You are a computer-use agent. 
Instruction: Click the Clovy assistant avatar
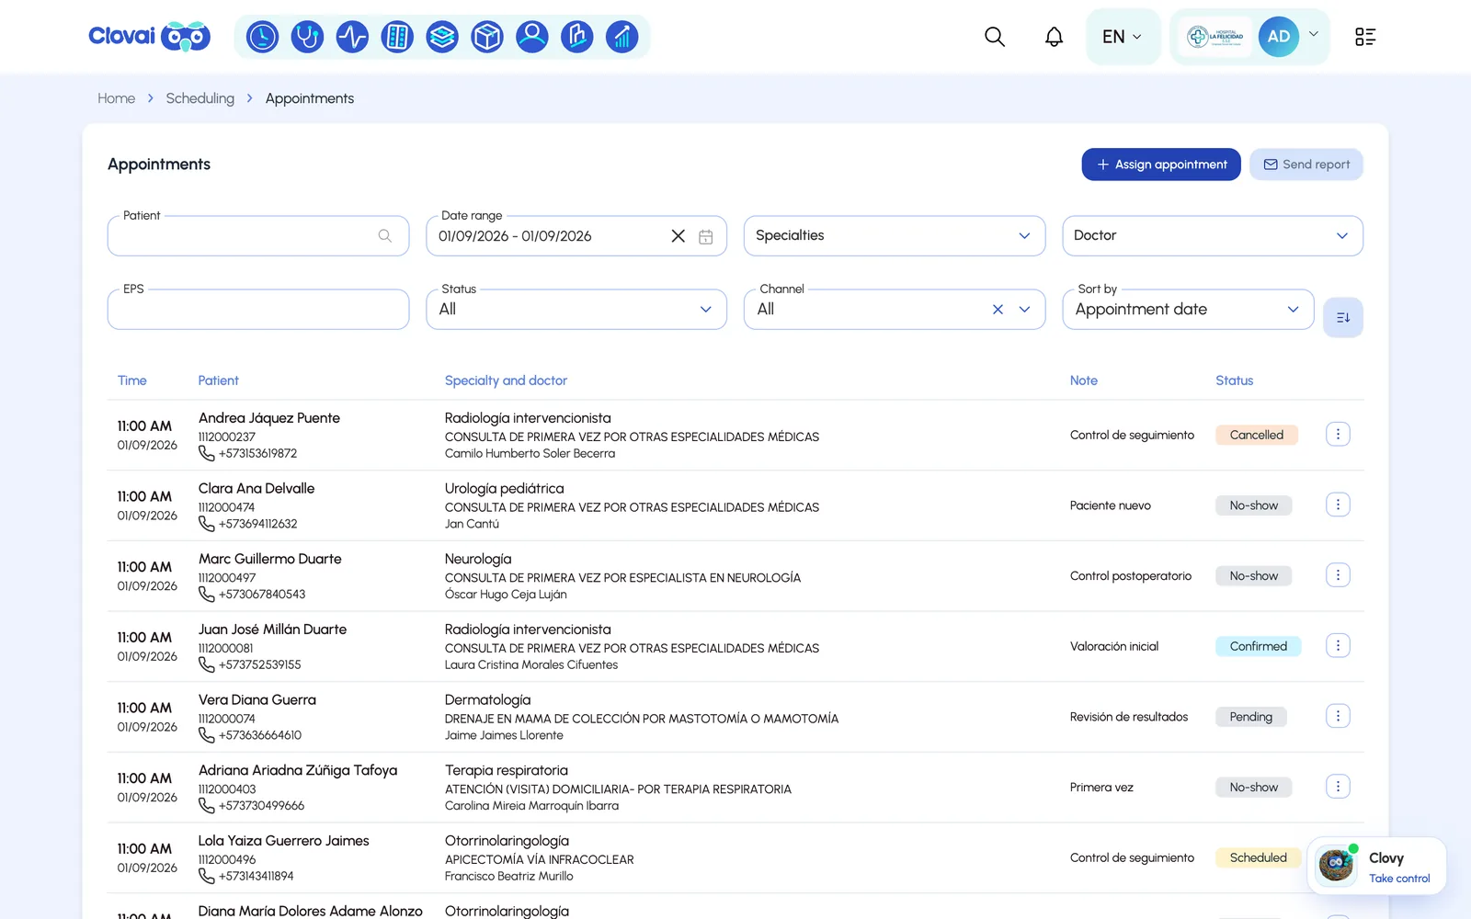click(1336, 865)
